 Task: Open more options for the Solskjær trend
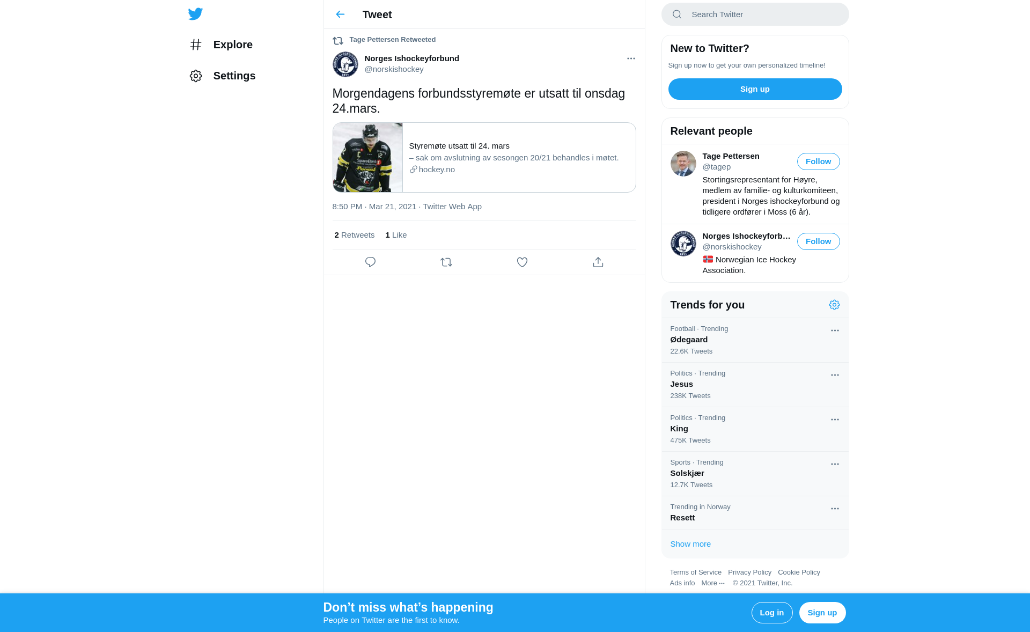click(x=835, y=464)
